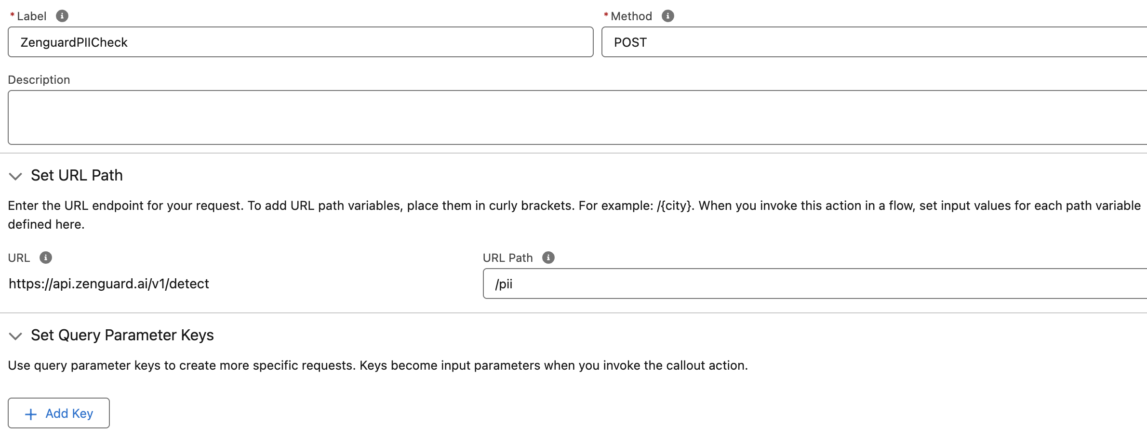Click the query parameter keys help text

[378, 365]
